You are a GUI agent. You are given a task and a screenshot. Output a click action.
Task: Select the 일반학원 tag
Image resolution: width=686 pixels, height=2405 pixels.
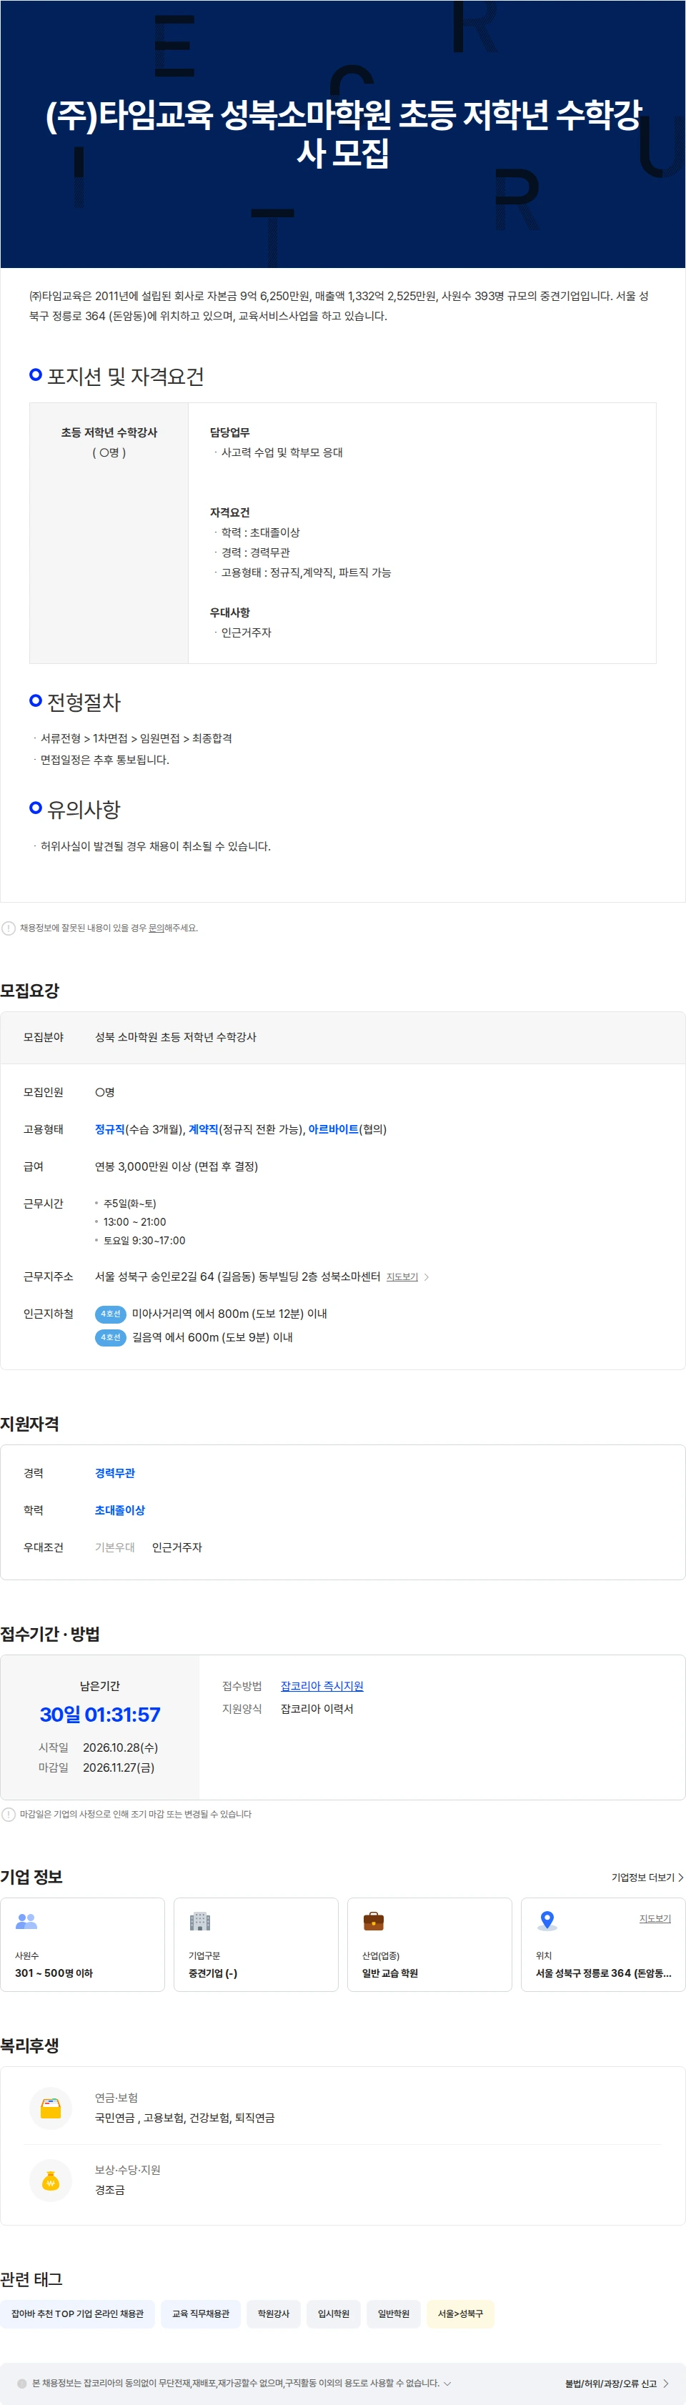[x=393, y=2314]
